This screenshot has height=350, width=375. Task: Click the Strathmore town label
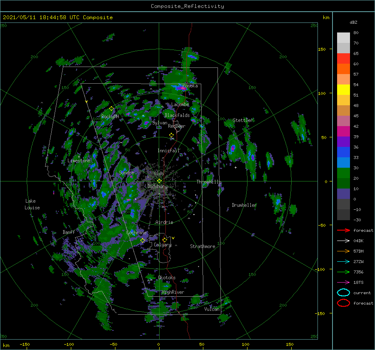click(202, 246)
